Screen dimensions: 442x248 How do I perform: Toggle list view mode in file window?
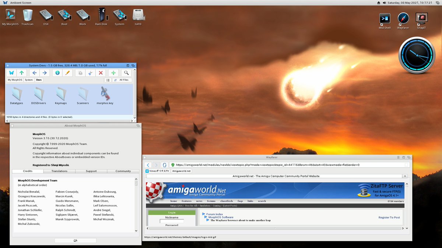pyautogui.click(x=108, y=80)
